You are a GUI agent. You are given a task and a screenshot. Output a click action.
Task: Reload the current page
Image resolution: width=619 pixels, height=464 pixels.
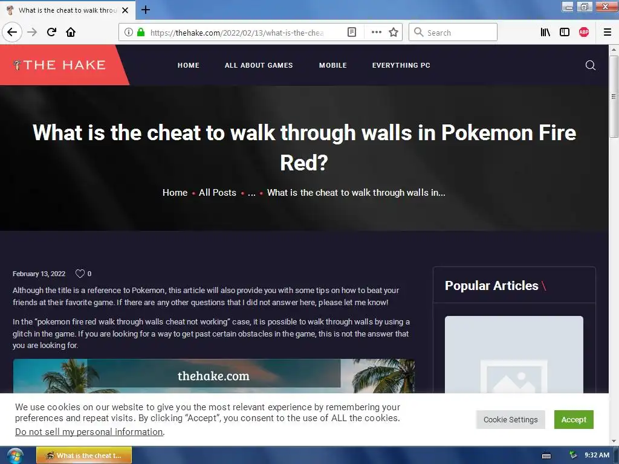pos(51,32)
